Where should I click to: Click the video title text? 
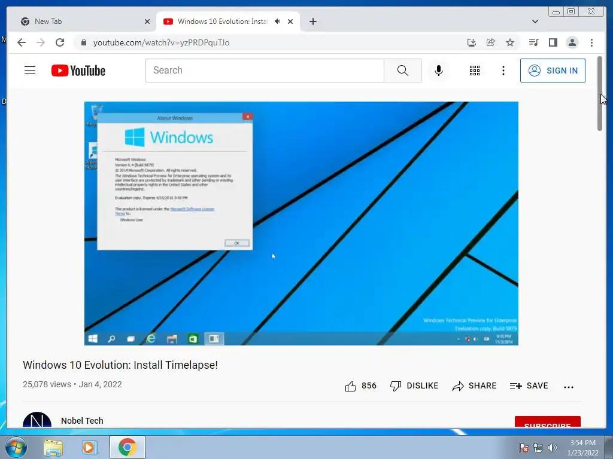click(x=120, y=365)
